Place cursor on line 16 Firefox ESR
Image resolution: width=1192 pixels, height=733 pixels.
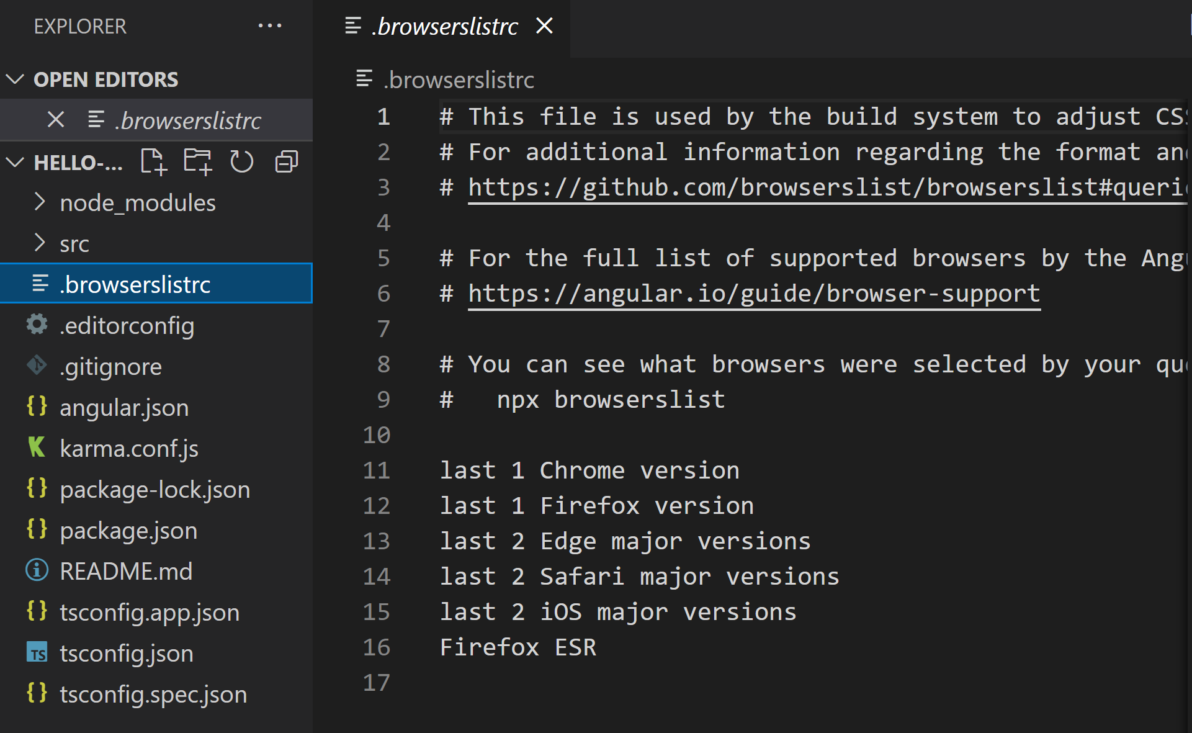[518, 647]
